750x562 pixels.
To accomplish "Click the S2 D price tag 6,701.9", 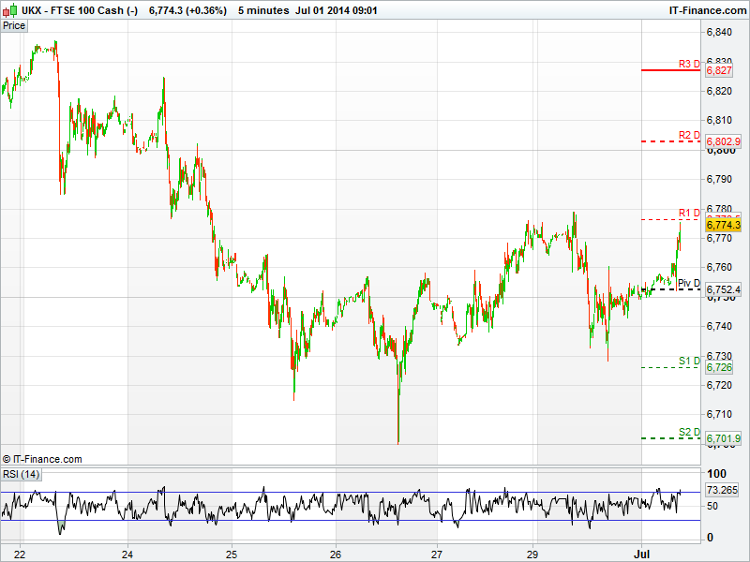I will pos(723,438).
